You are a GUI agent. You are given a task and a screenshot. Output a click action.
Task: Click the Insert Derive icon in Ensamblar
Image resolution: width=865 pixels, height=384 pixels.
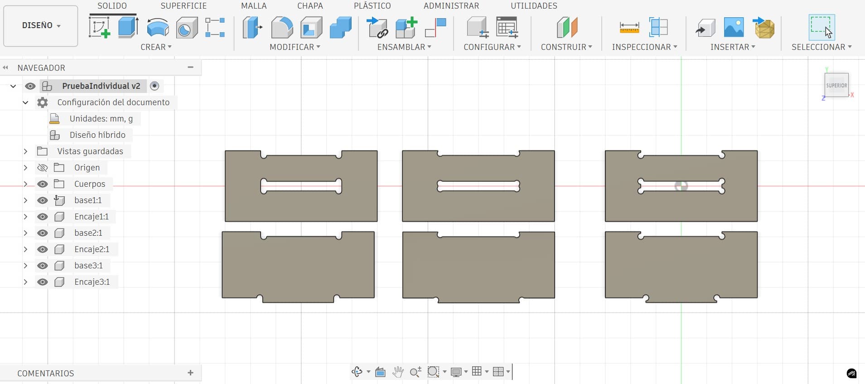[x=377, y=27]
